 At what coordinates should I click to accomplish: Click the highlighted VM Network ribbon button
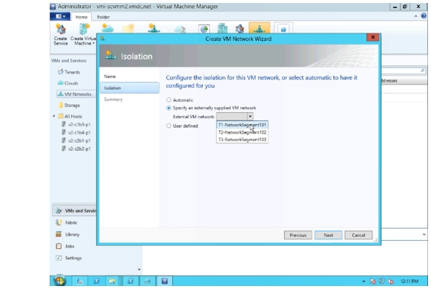(259, 28)
